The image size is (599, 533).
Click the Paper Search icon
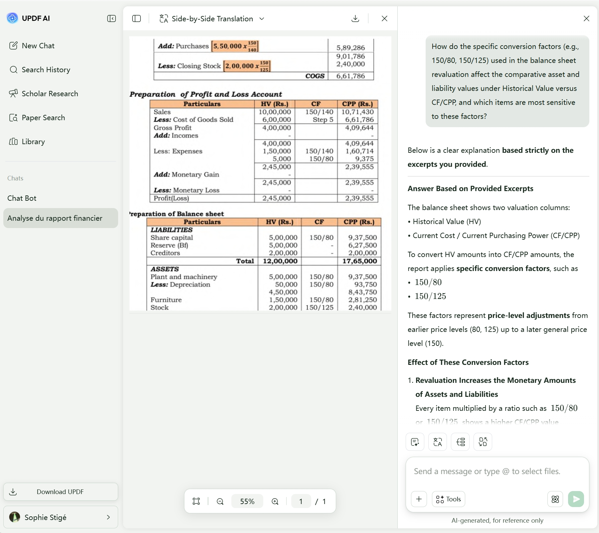[x=13, y=118]
